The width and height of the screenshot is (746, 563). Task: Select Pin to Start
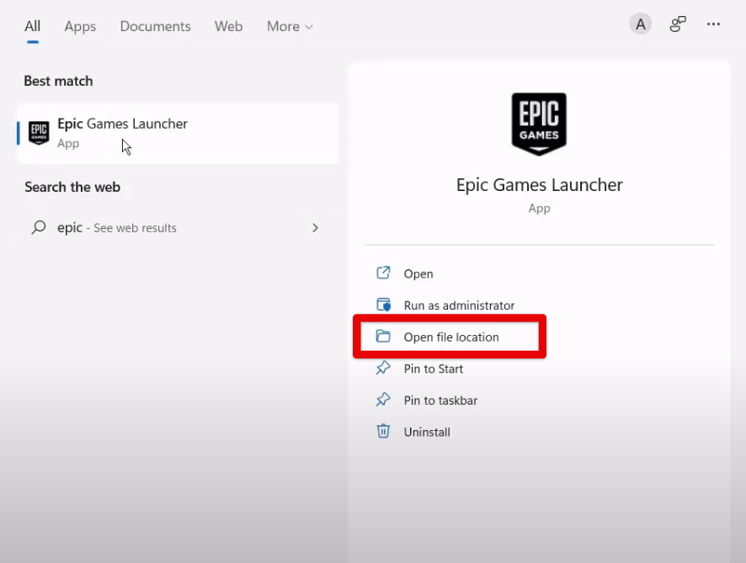tap(433, 369)
